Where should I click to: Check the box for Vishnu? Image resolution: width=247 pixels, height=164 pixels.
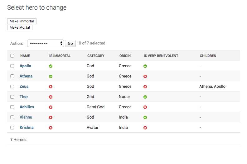coord(12,117)
